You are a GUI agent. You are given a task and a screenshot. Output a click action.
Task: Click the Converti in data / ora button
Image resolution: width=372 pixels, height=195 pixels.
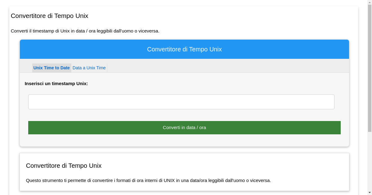tap(184, 127)
